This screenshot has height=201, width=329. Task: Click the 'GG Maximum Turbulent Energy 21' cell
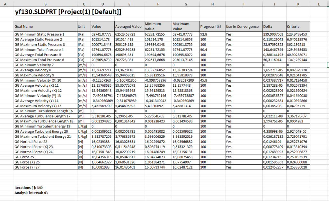click(x=46, y=137)
